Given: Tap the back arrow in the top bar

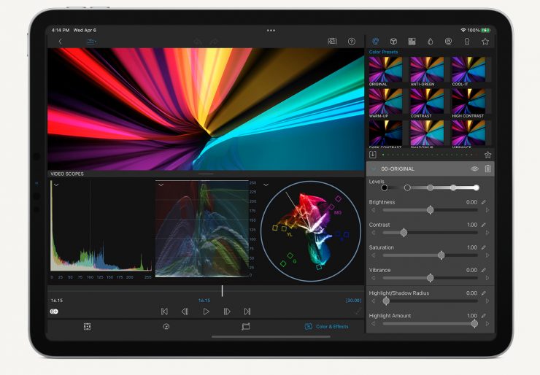Looking at the screenshot, I should pos(61,42).
